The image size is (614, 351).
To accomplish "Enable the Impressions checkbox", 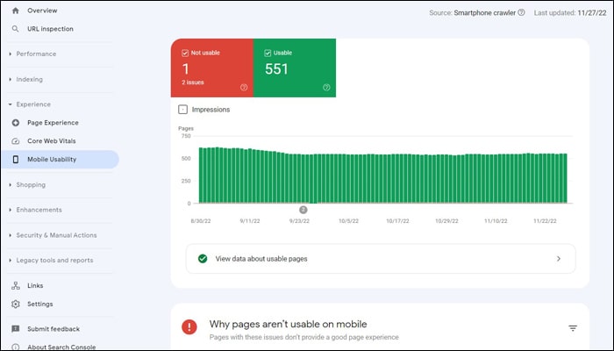I will (x=182, y=110).
